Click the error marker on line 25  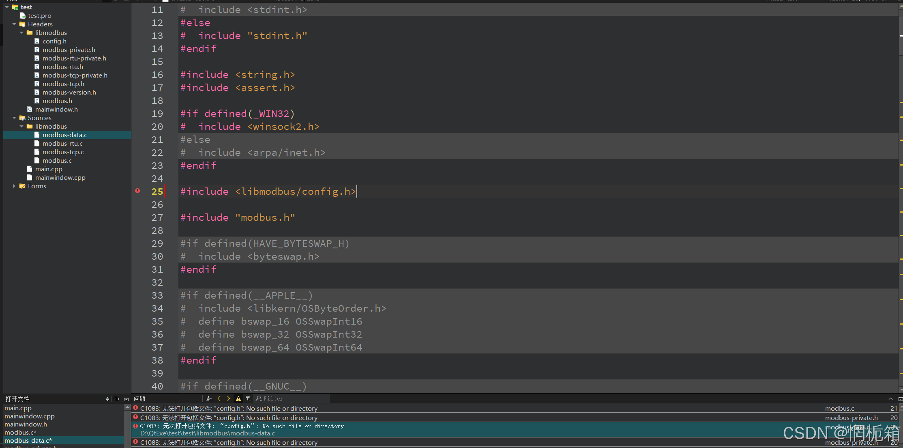[137, 191]
